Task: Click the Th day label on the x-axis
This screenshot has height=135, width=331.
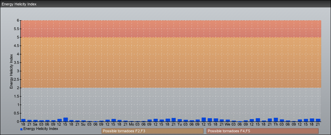Action: (276, 124)
